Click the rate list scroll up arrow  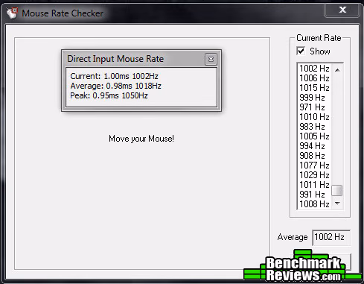[337, 70]
